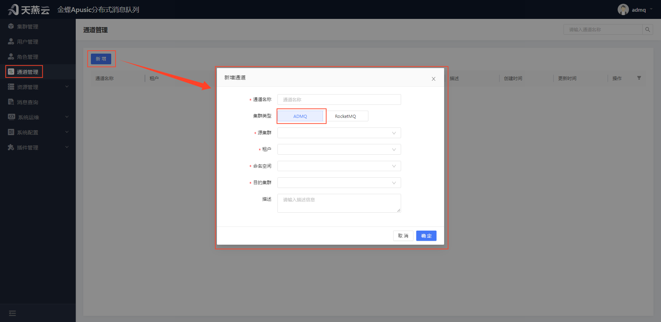Expand the 系统配置 submenu chevron

pyautogui.click(x=67, y=132)
